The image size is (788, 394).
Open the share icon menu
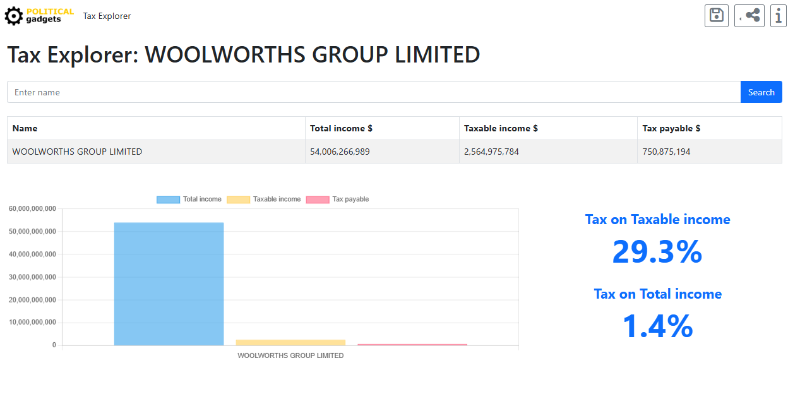[x=749, y=15]
